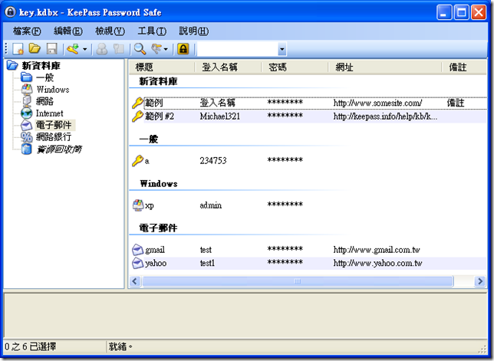
Task: Select the Windows group in the tree
Action: coord(53,90)
